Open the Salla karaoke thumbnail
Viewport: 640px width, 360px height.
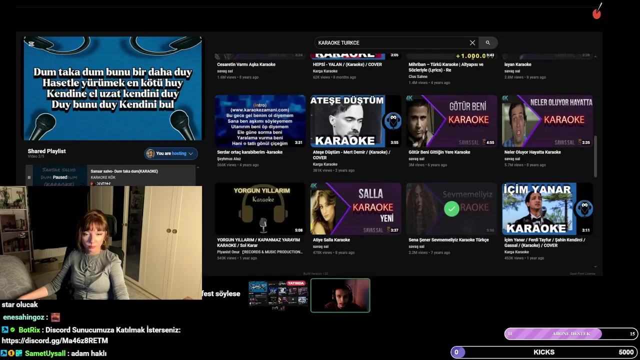pyautogui.click(x=355, y=208)
